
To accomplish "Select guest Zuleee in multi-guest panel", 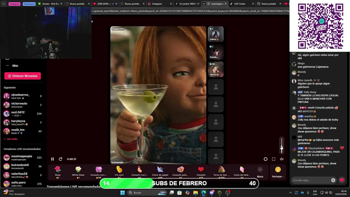I will tap(216, 34).
